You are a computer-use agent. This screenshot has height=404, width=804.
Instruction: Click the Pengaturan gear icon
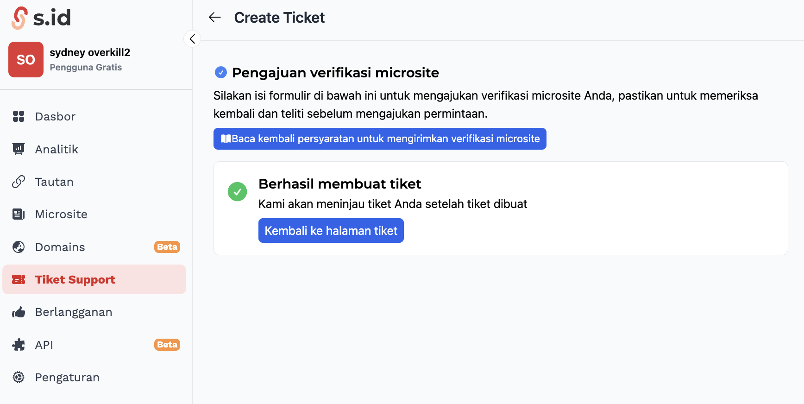(x=19, y=377)
